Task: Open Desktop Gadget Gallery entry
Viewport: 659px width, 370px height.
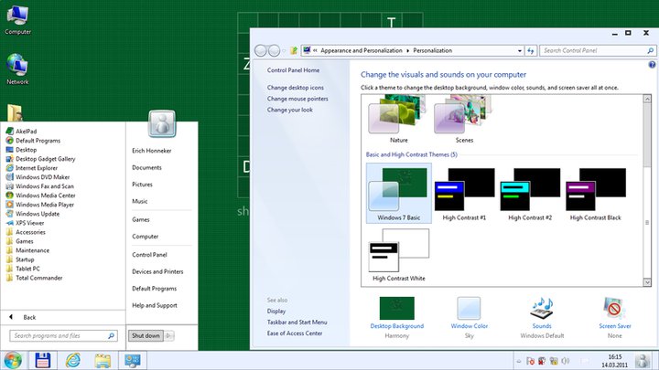Action: pyautogui.click(x=46, y=159)
